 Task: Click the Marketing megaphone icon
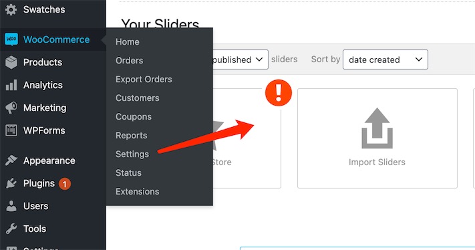[11, 108]
